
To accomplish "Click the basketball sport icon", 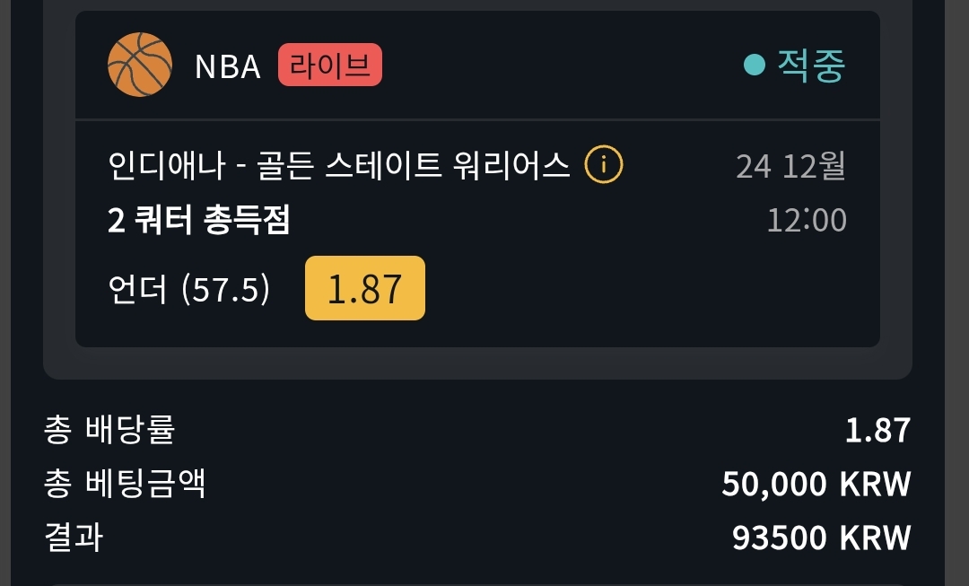I will tap(140, 65).
